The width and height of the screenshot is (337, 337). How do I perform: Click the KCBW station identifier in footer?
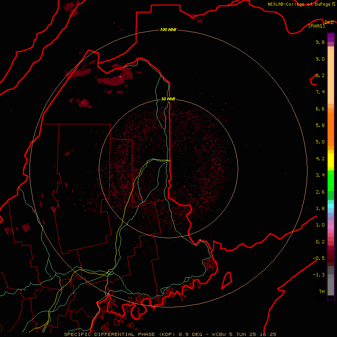[x=219, y=334]
